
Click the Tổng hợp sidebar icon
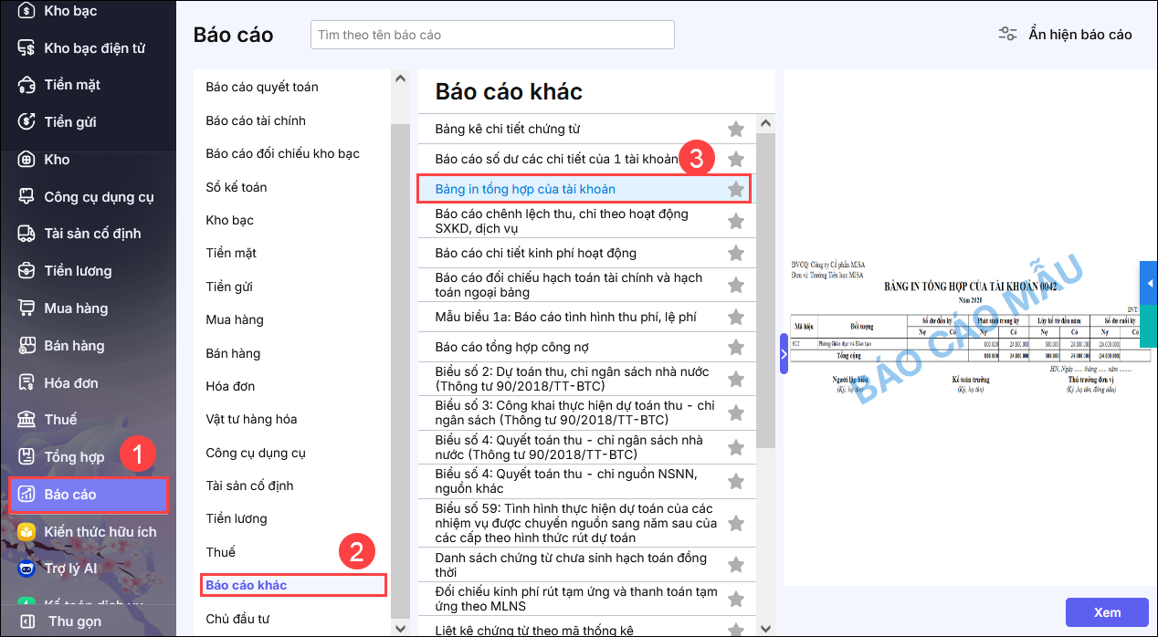pyautogui.click(x=27, y=457)
